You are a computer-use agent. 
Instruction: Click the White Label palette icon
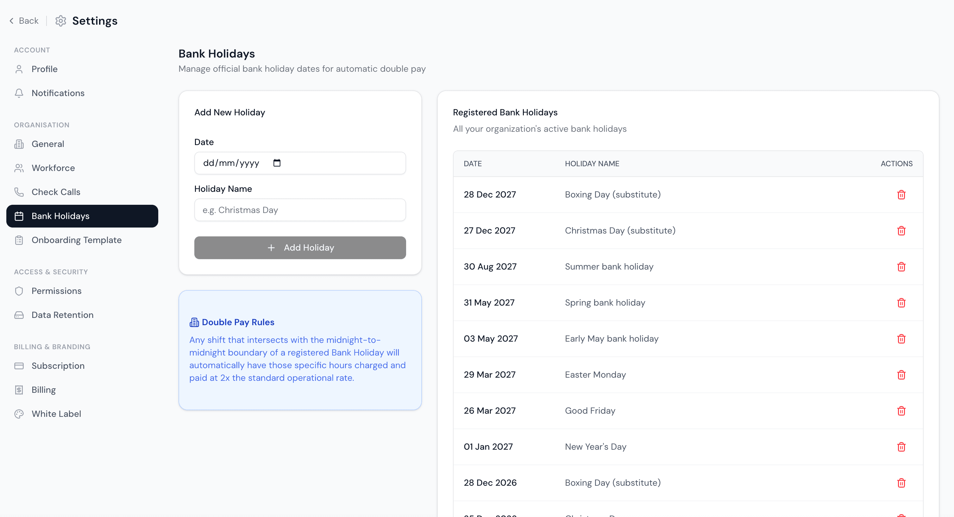(19, 414)
